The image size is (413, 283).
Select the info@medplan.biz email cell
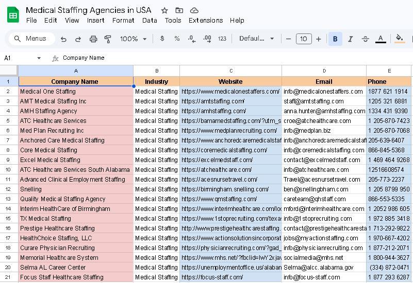pos(324,131)
